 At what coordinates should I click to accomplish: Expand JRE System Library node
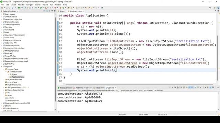coord(4,87)
